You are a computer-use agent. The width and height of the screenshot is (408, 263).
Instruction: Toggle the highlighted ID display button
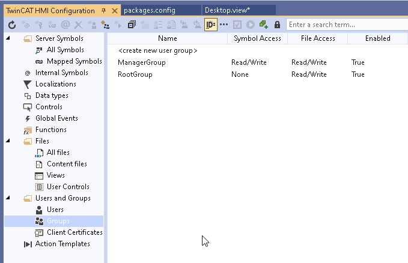pyautogui.click(x=211, y=25)
